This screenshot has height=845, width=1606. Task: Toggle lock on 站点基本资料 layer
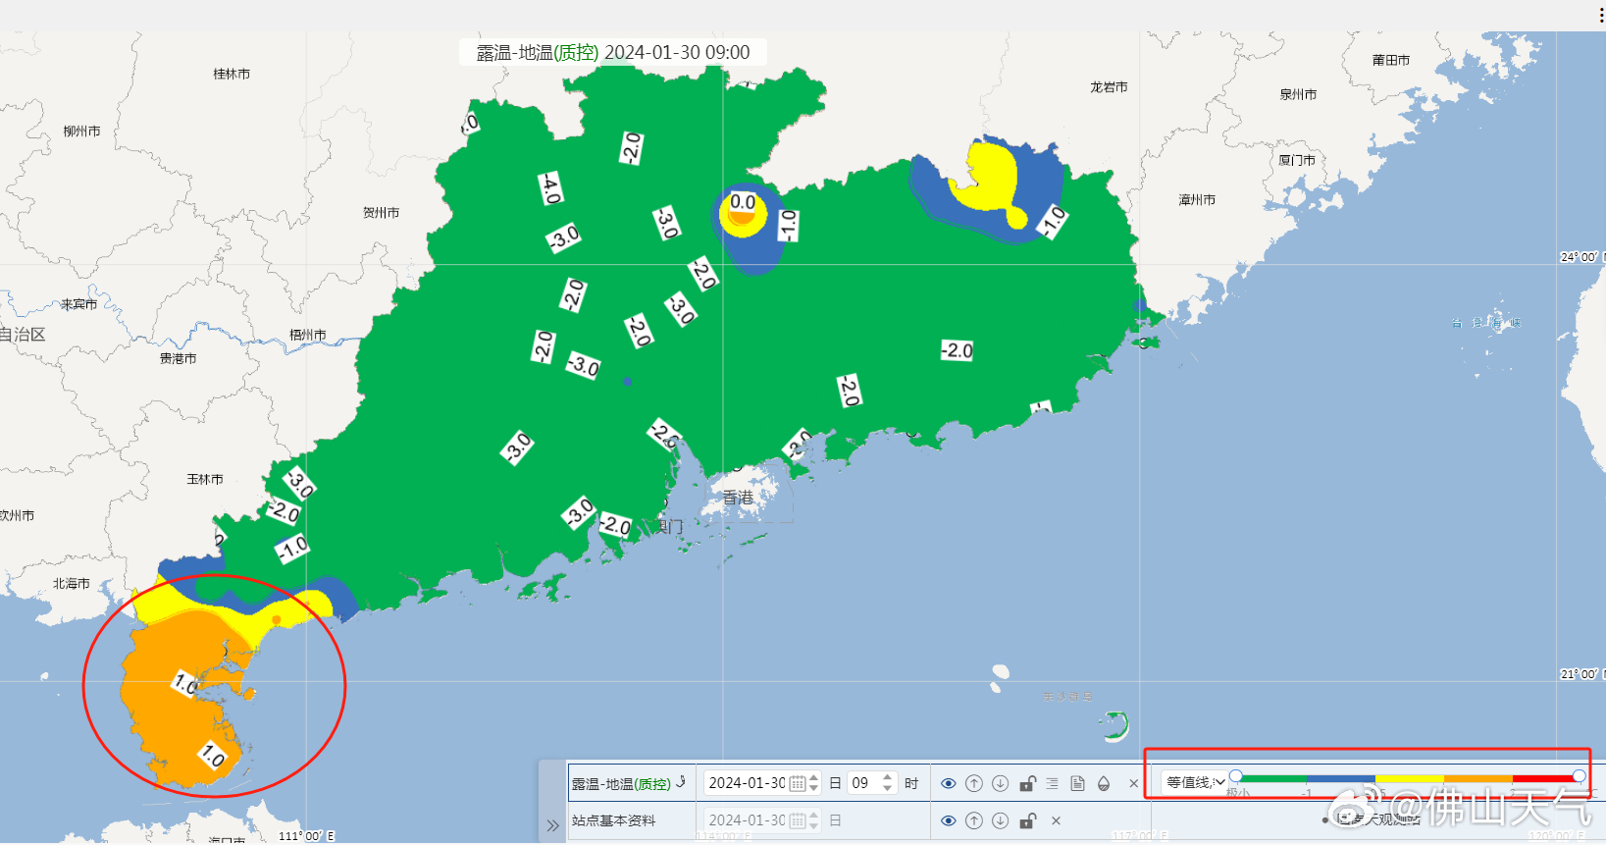click(1027, 820)
